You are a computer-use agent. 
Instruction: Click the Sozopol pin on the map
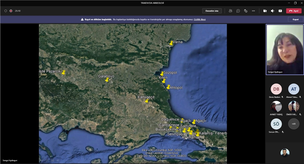coord(162,74)
